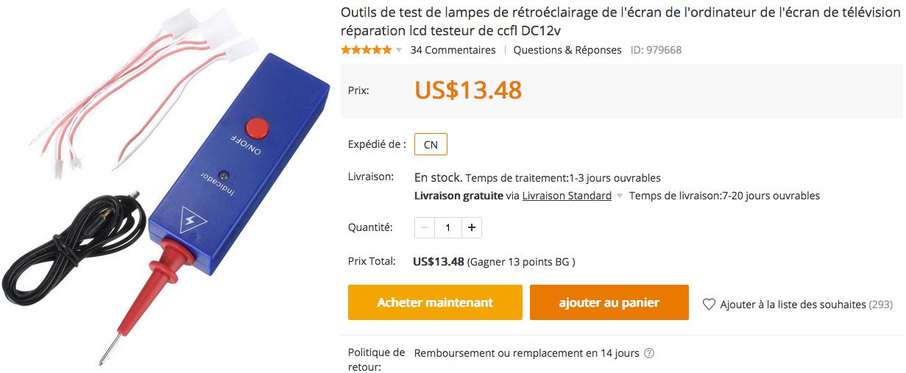Viewport: 906px width, 373px height.
Task: Click the product title text
Action: [621, 22]
